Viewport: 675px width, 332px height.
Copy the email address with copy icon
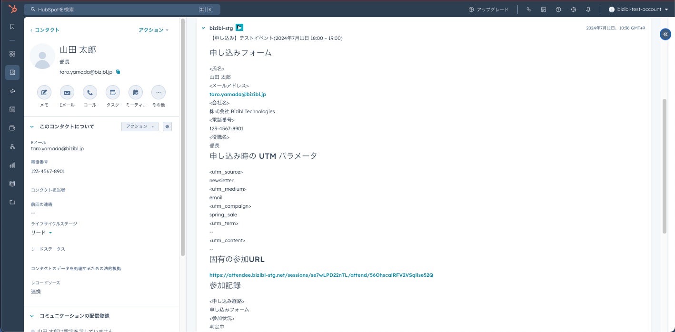[x=118, y=72]
